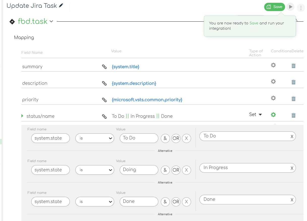The image size is (307, 221).
Task: Click the priority field name
Action: coord(30,100)
